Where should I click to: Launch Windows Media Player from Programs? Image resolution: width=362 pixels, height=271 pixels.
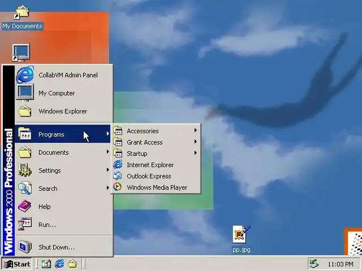pyautogui.click(x=156, y=187)
